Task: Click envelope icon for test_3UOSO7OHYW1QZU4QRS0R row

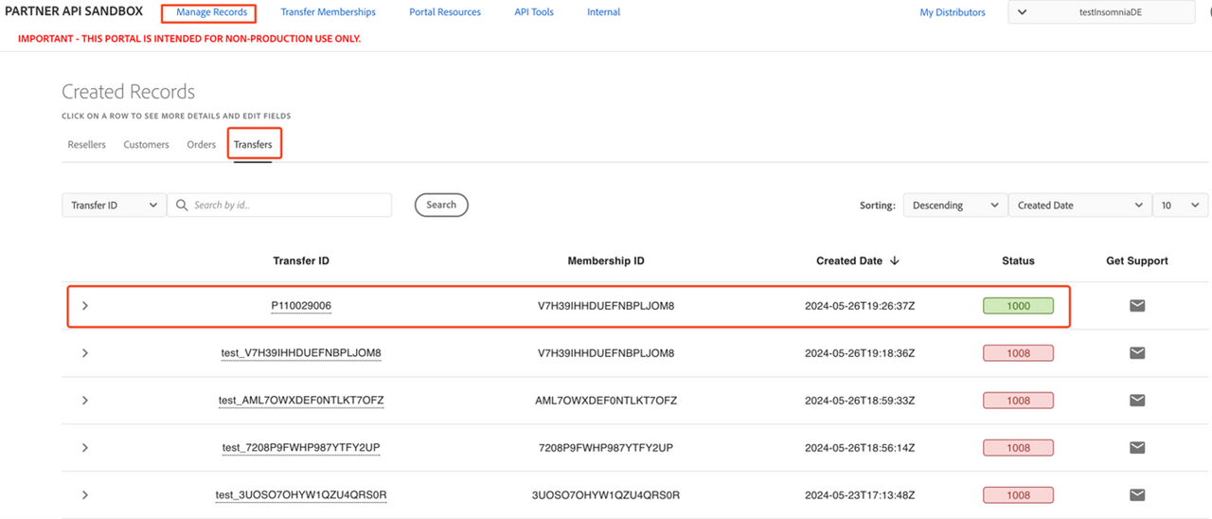Action: pos(1137,495)
